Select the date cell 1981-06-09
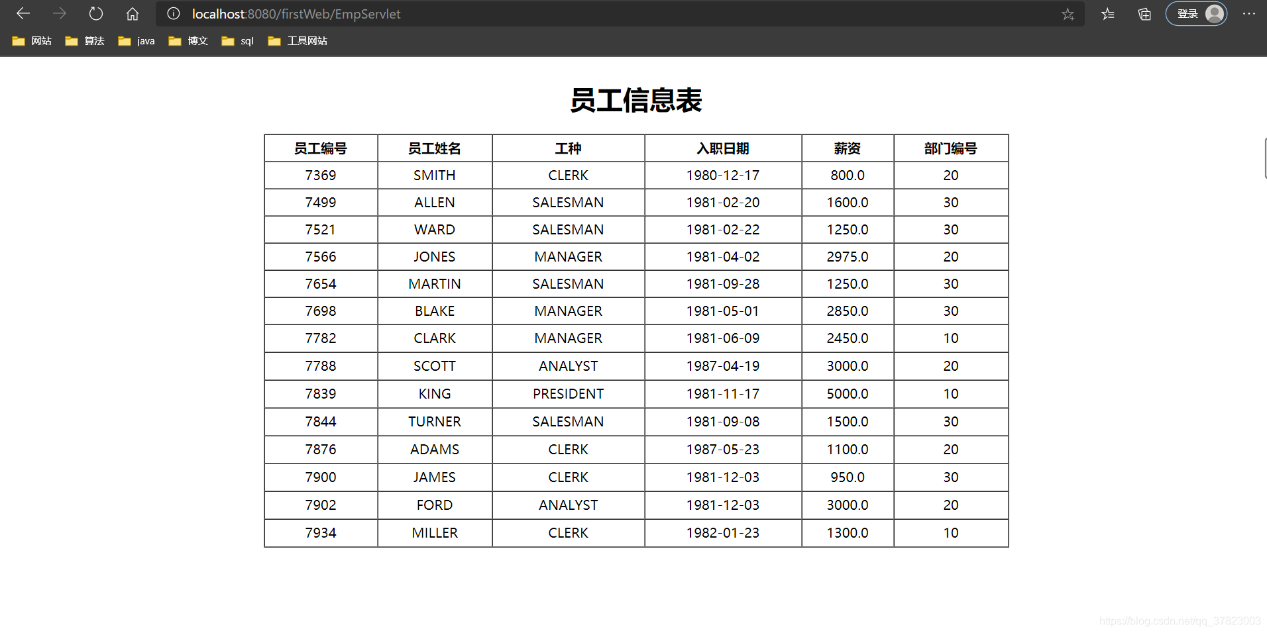Viewport: 1267px width, 633px height. coord(723,338)
